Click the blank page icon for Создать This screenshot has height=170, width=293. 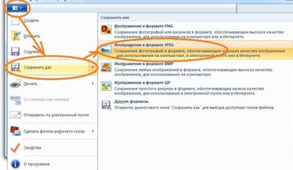(x=15, y=21)
